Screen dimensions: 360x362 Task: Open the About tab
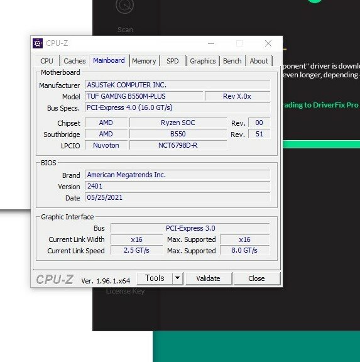(x=259, y=61)
